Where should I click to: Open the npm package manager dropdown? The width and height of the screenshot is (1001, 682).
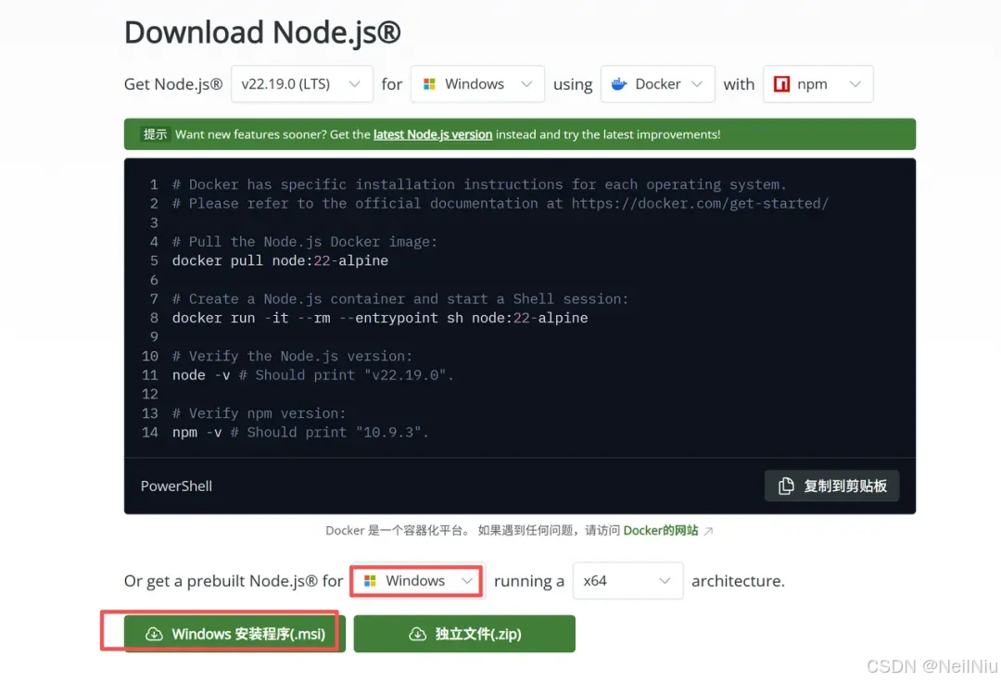pyautogui.click(x=817, y=84)
